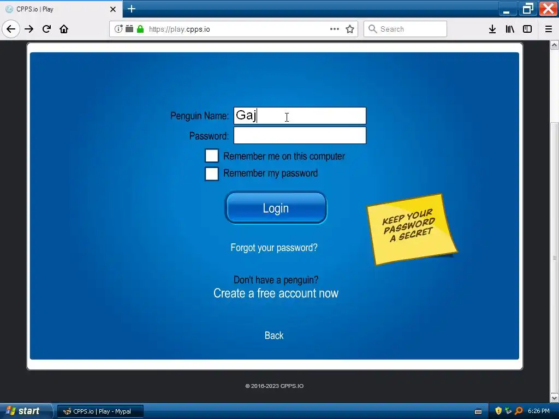The image size is (559, 419).
Task: Bookmark this page with the star
Action: point(350,29)
